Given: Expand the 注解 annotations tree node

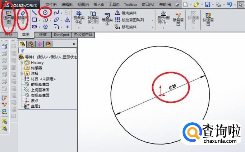Looking at the screenshot, I should [21, 74].
